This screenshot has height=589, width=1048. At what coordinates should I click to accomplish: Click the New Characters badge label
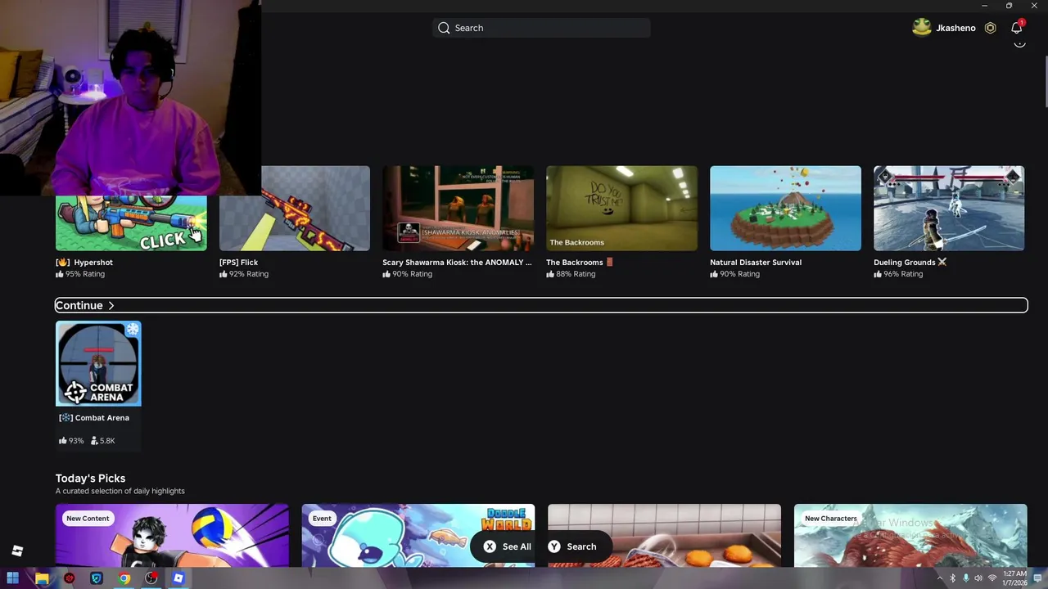click(x=830, y=519)
